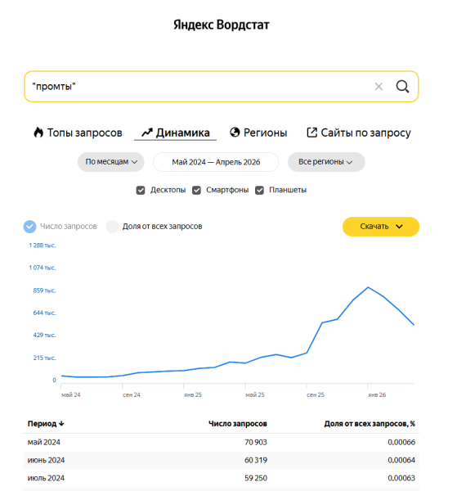This screenshot has width=457, height=491.
Task: Click the 215 тыс. y-axis label
Action: pyautogui.click(x=44, y=358)
